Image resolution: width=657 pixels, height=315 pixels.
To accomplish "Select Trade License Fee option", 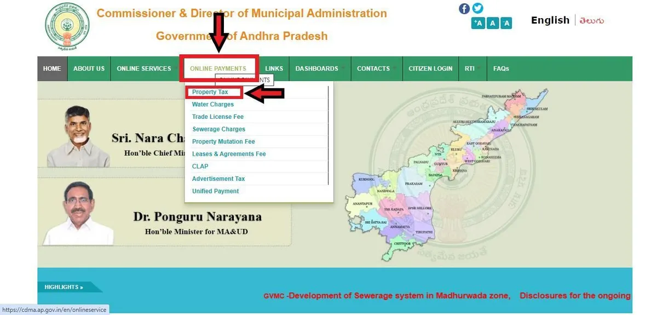I will [218, 117].
